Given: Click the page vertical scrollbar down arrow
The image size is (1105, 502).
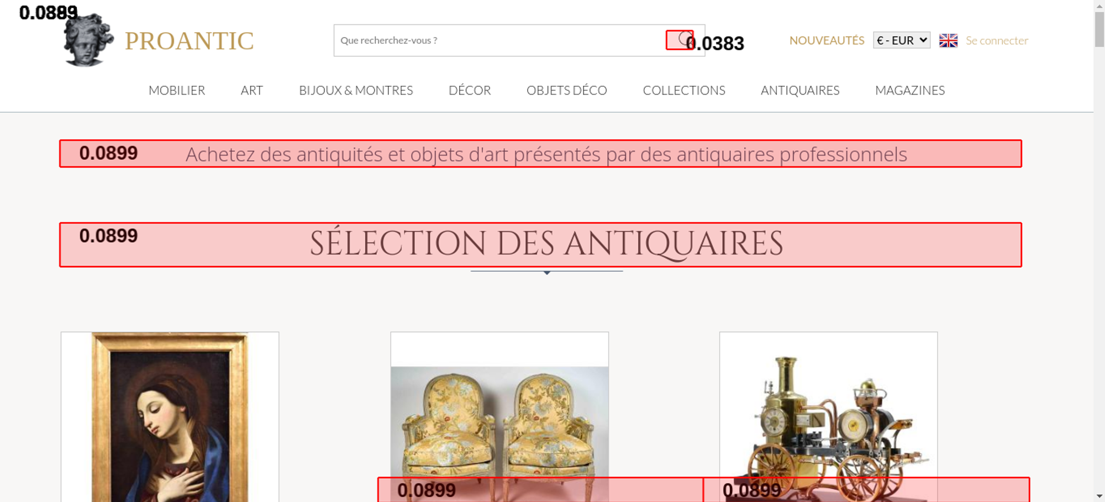Looking at the screenshot, I should (1099, 496).
